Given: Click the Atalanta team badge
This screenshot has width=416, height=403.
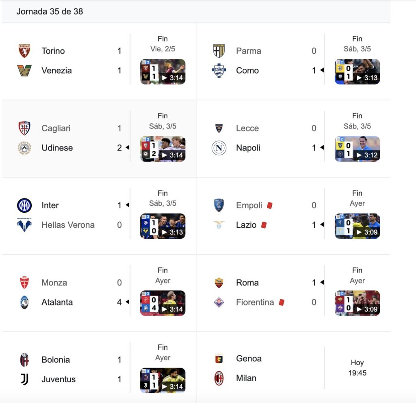Looking at the screenshot, I should [x=24, y=302].
